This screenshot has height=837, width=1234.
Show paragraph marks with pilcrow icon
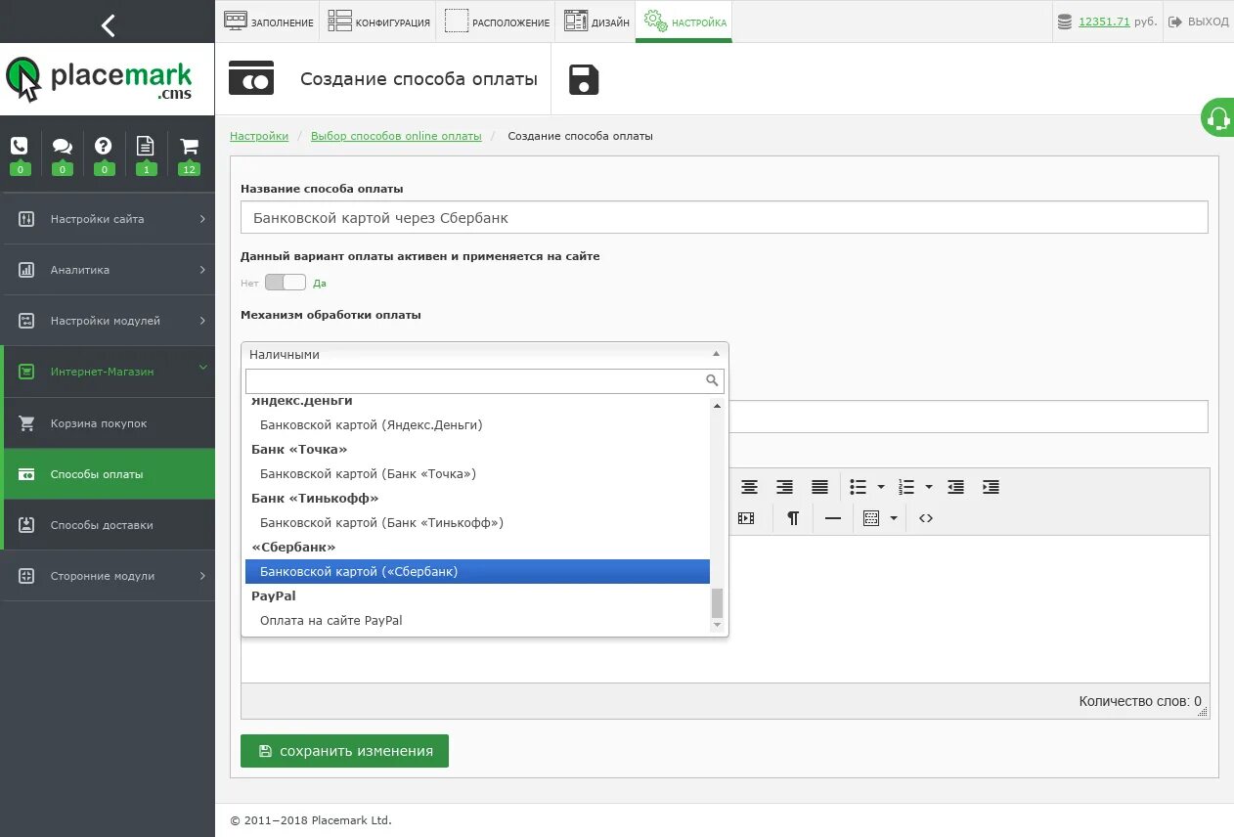(793, 518)
